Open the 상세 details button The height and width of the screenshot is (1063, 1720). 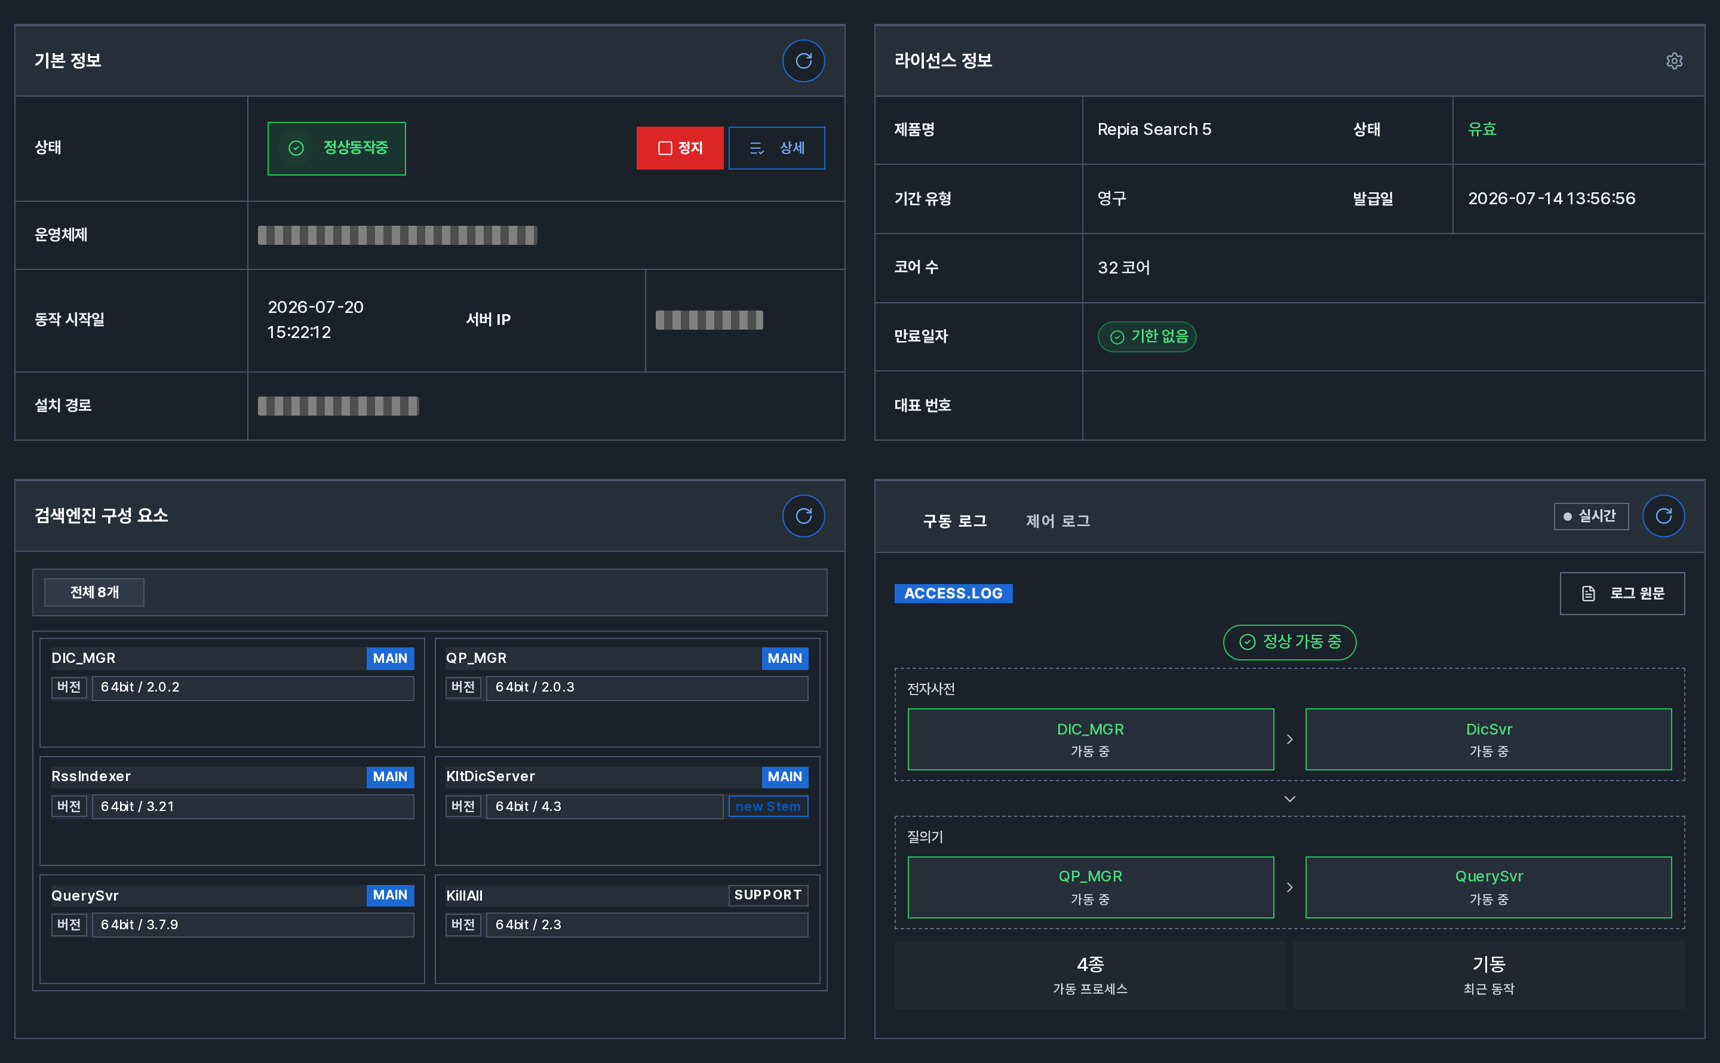coord(777,148)
